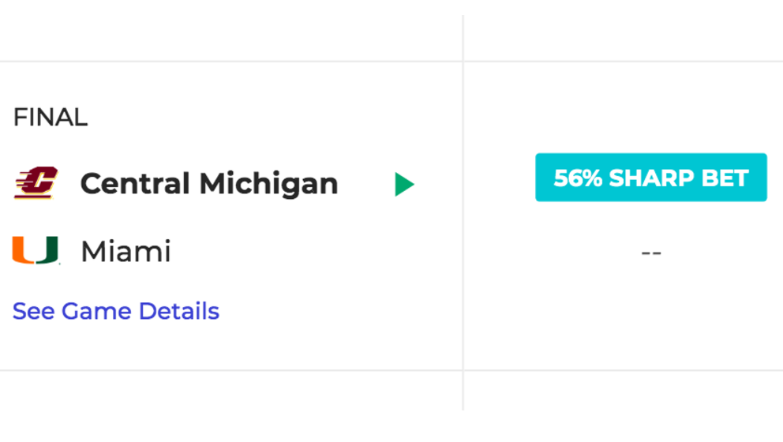The image size is (783, 442).
Task: Click the Central Michigan flying C logo
Action: pos(36,183)
